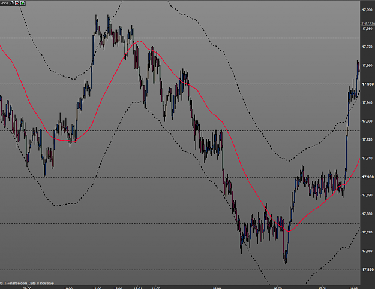Image resolution: width=375 pixels, height=289 pixels.
Task: Click the red down-arrow chart icon
Action: click(17, 3)
